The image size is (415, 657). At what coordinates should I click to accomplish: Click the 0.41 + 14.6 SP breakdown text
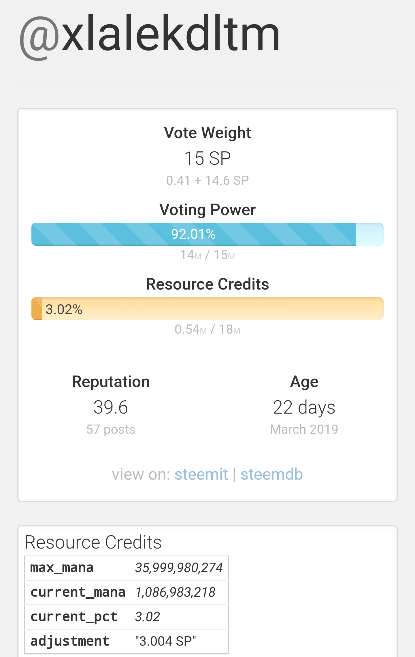[x=207, y=181]
